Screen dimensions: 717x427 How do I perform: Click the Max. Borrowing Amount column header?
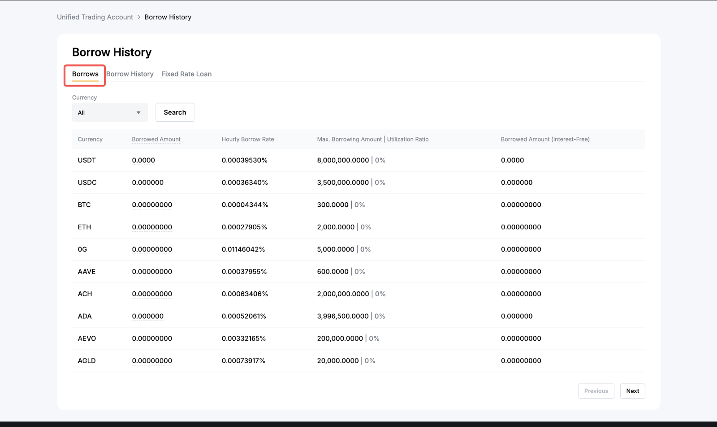coord(349,139)
